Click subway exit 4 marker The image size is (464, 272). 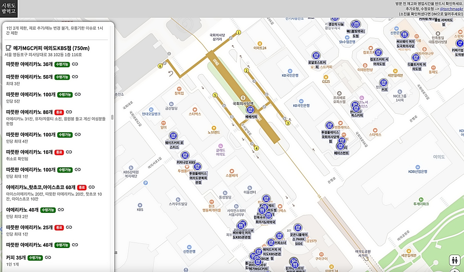(256, 148)
